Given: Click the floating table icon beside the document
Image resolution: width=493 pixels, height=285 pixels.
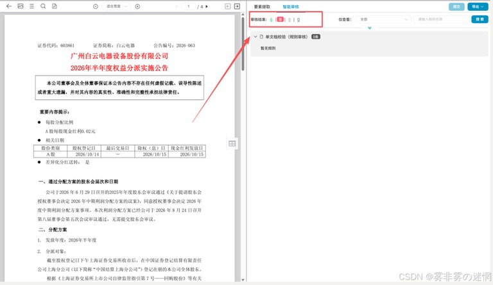Looking at the screenshot, I should tap(232, 143).
